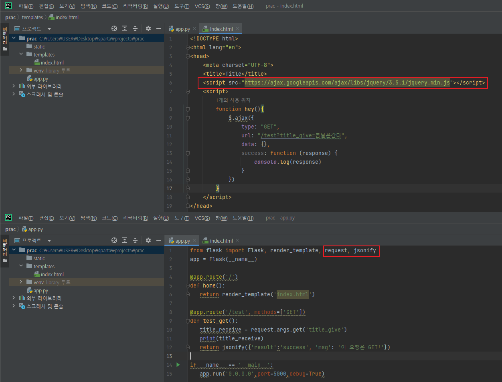The image size is (502, 382).
Task: Click the green run arrow beside line 14
Action: tap(178, 365)
